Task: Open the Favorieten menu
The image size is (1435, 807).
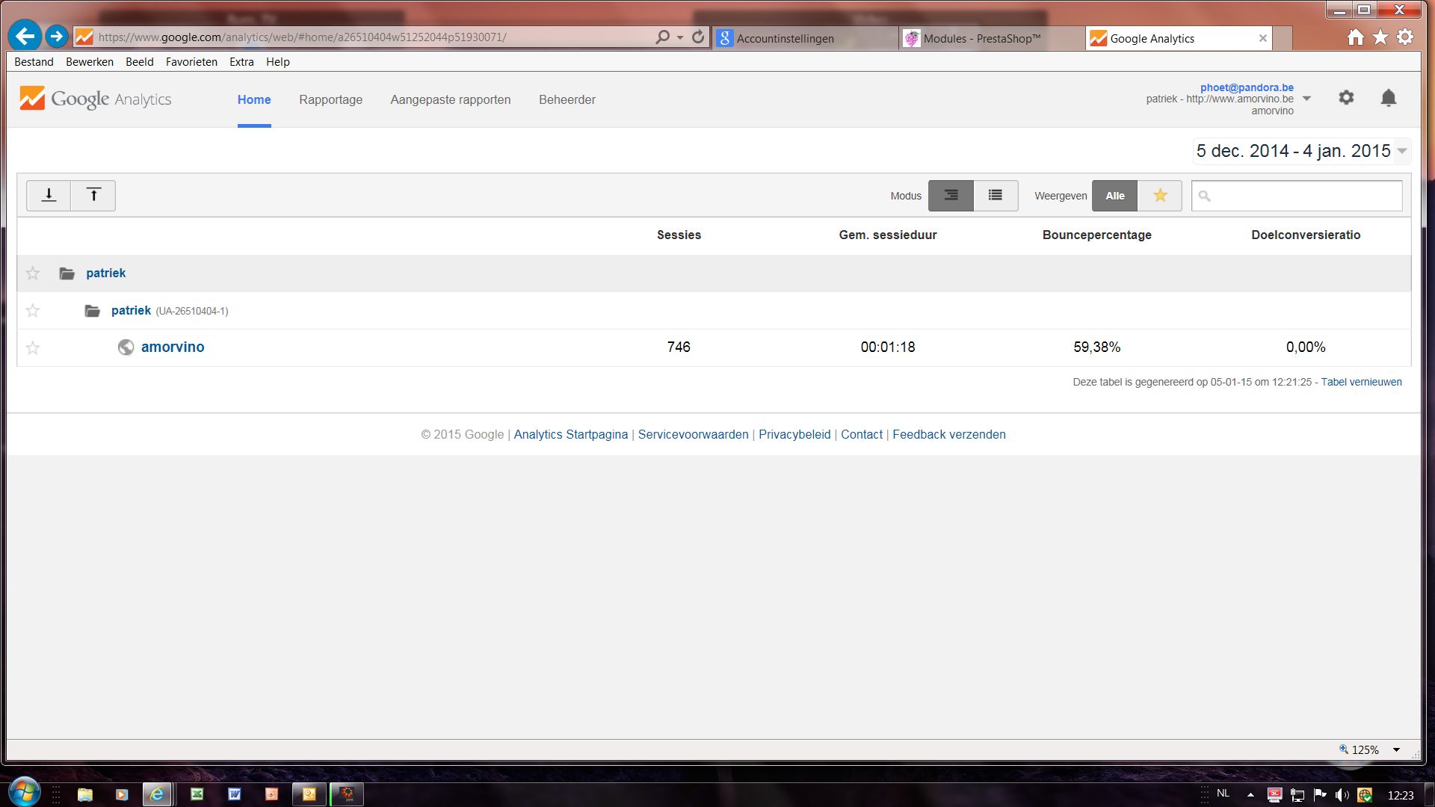Action: (x=191, y=62)
